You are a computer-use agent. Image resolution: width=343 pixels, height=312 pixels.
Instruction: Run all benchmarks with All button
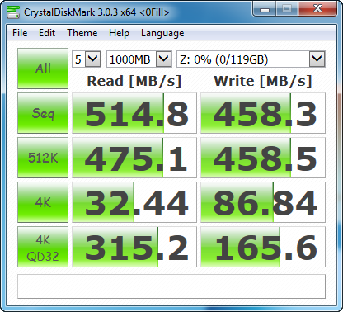[x=43, y=69]
